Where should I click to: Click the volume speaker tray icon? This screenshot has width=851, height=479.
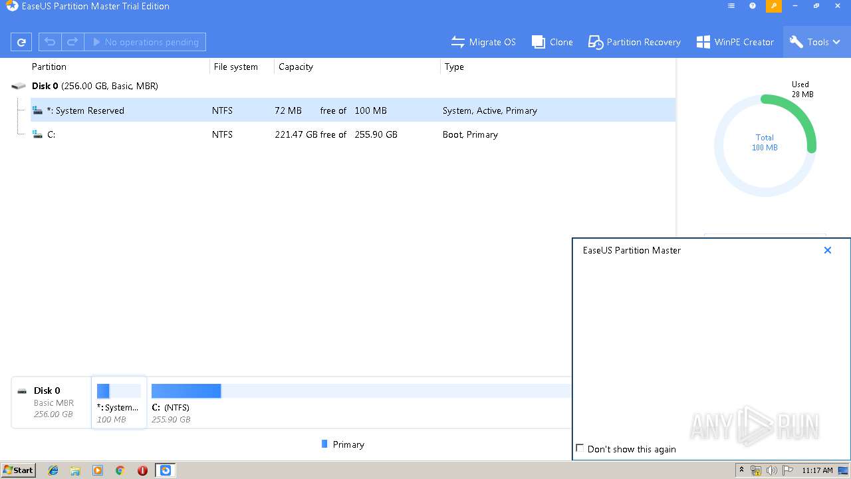point(771,470)
